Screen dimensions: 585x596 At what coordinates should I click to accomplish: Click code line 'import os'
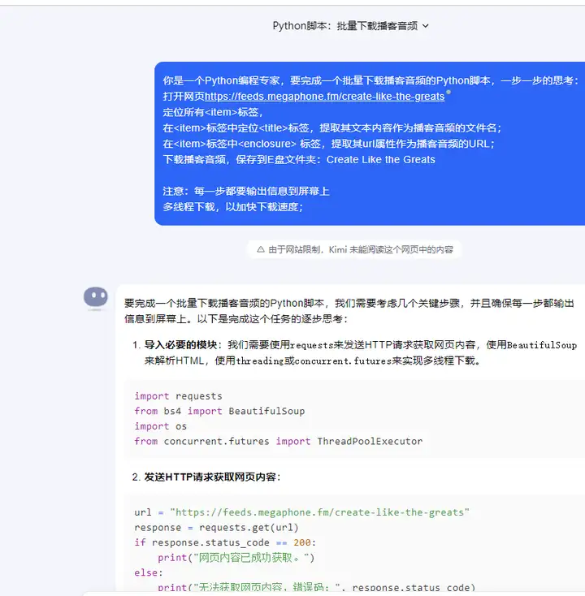pos(161,426)
